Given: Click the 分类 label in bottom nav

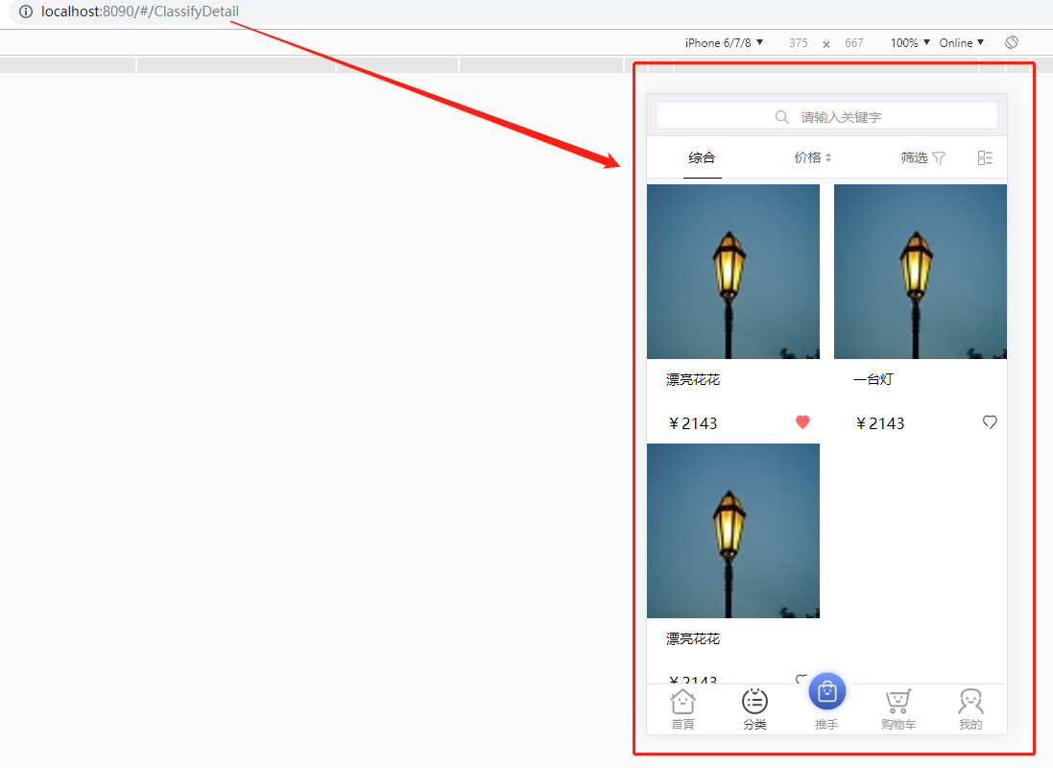Looking at the screenshot, I should (754, 725).
